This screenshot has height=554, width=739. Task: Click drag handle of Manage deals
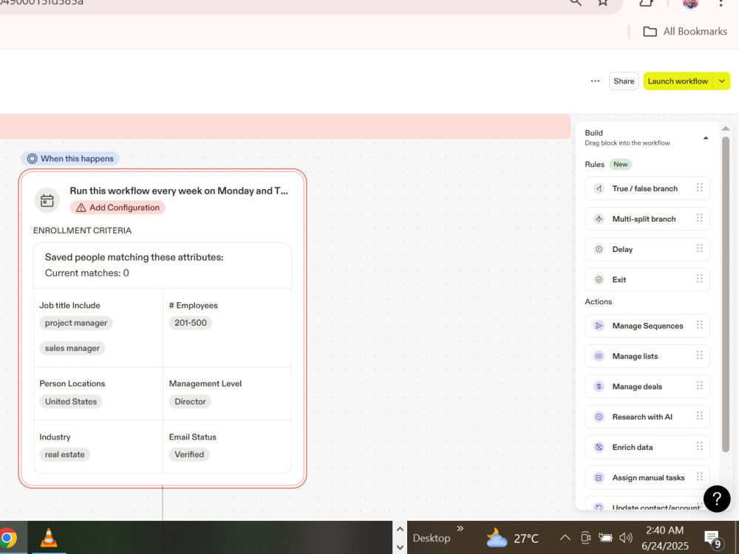pos(699,386)
